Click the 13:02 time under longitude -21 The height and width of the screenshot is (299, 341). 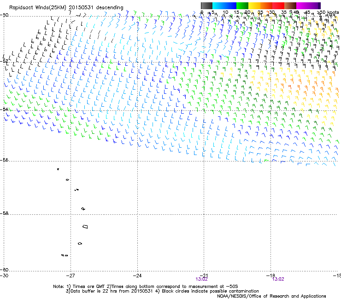point(201,279)
